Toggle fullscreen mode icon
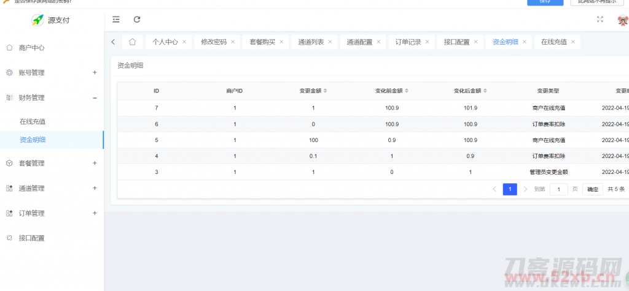629x291 pixels. pyautogui.click(x=600, y=20)
